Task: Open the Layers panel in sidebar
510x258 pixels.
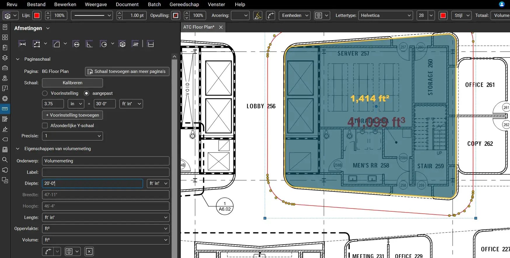Action: [x=5, y=58]
